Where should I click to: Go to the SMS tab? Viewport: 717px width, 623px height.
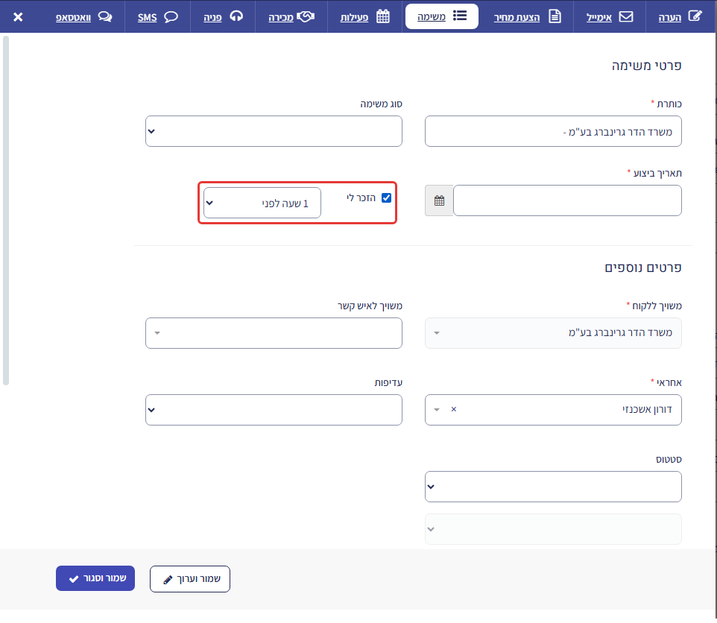157,17
